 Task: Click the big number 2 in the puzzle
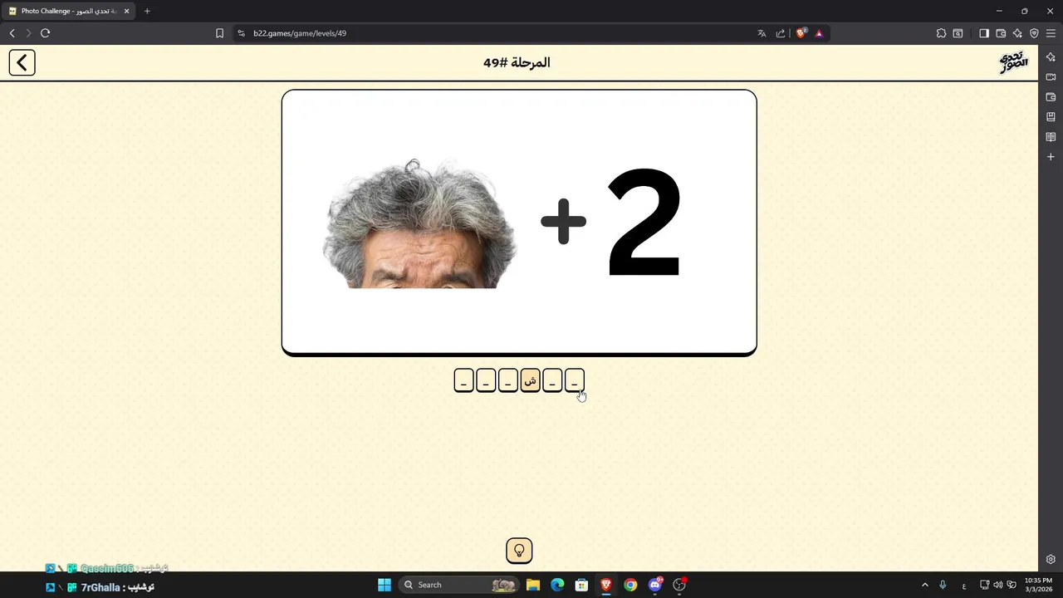pos(644,222)
